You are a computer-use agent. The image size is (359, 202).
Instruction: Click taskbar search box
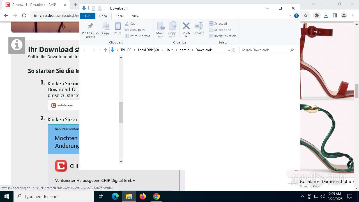pyautogui.click(x=54, y=196)
